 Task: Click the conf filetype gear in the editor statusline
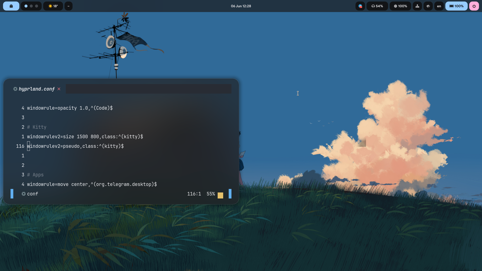(x=23, y=194)
